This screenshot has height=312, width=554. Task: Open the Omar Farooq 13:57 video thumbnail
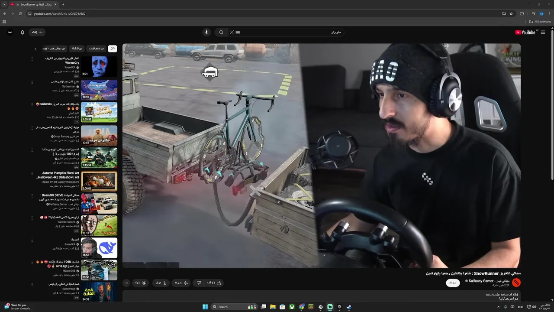(99, 135)
